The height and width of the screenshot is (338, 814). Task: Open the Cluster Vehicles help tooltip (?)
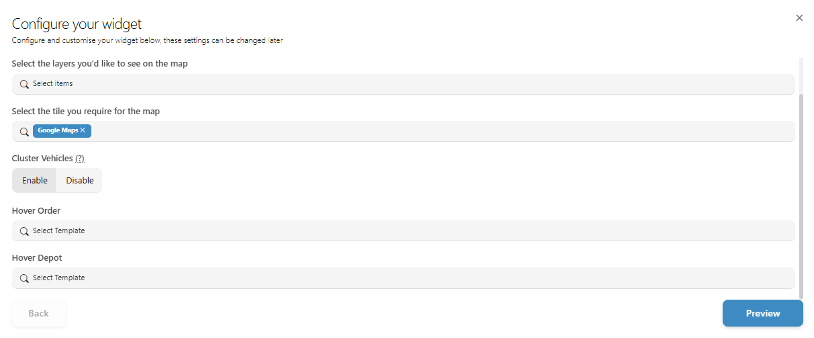80,159
